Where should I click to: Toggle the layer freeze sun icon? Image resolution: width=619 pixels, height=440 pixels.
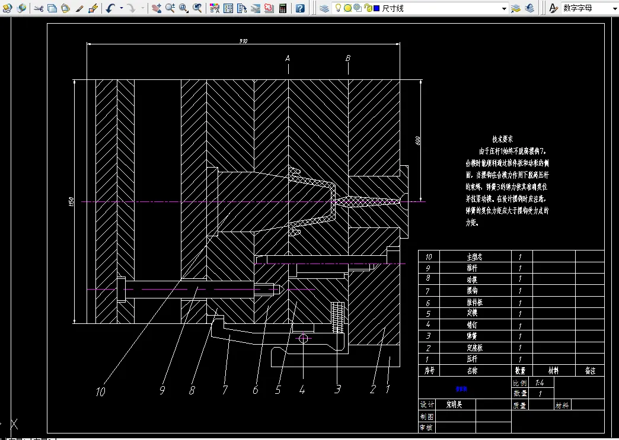point(348,8)
